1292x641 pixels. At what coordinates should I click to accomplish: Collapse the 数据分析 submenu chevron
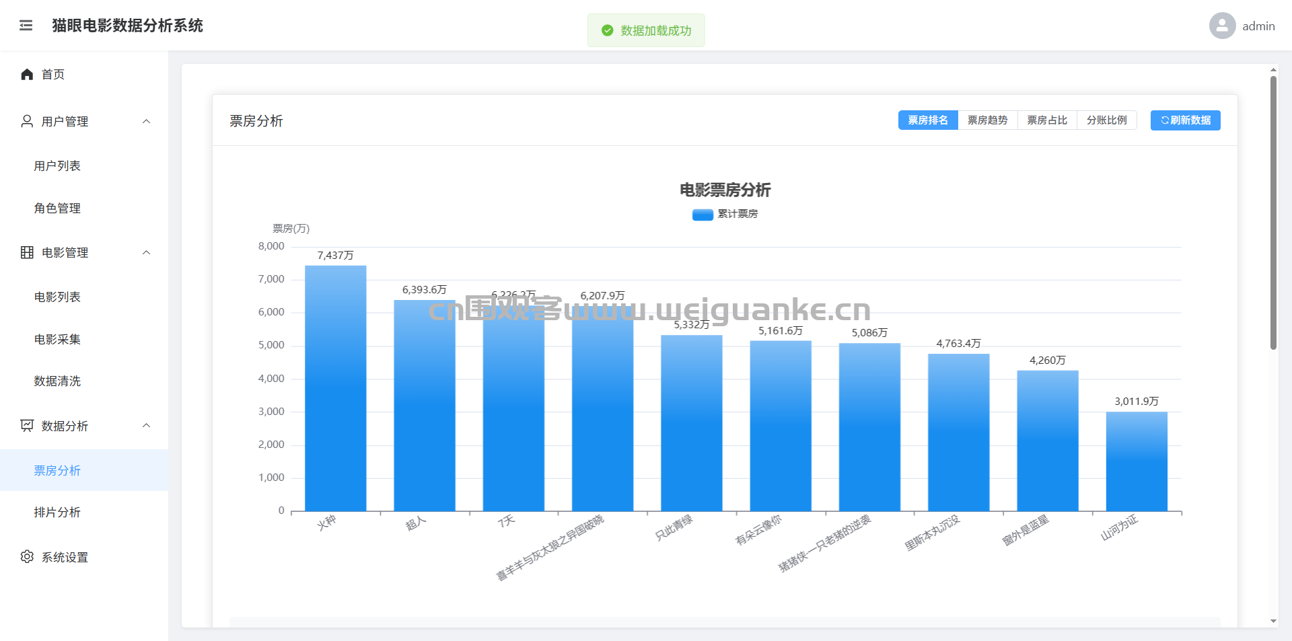coord(147,426)
